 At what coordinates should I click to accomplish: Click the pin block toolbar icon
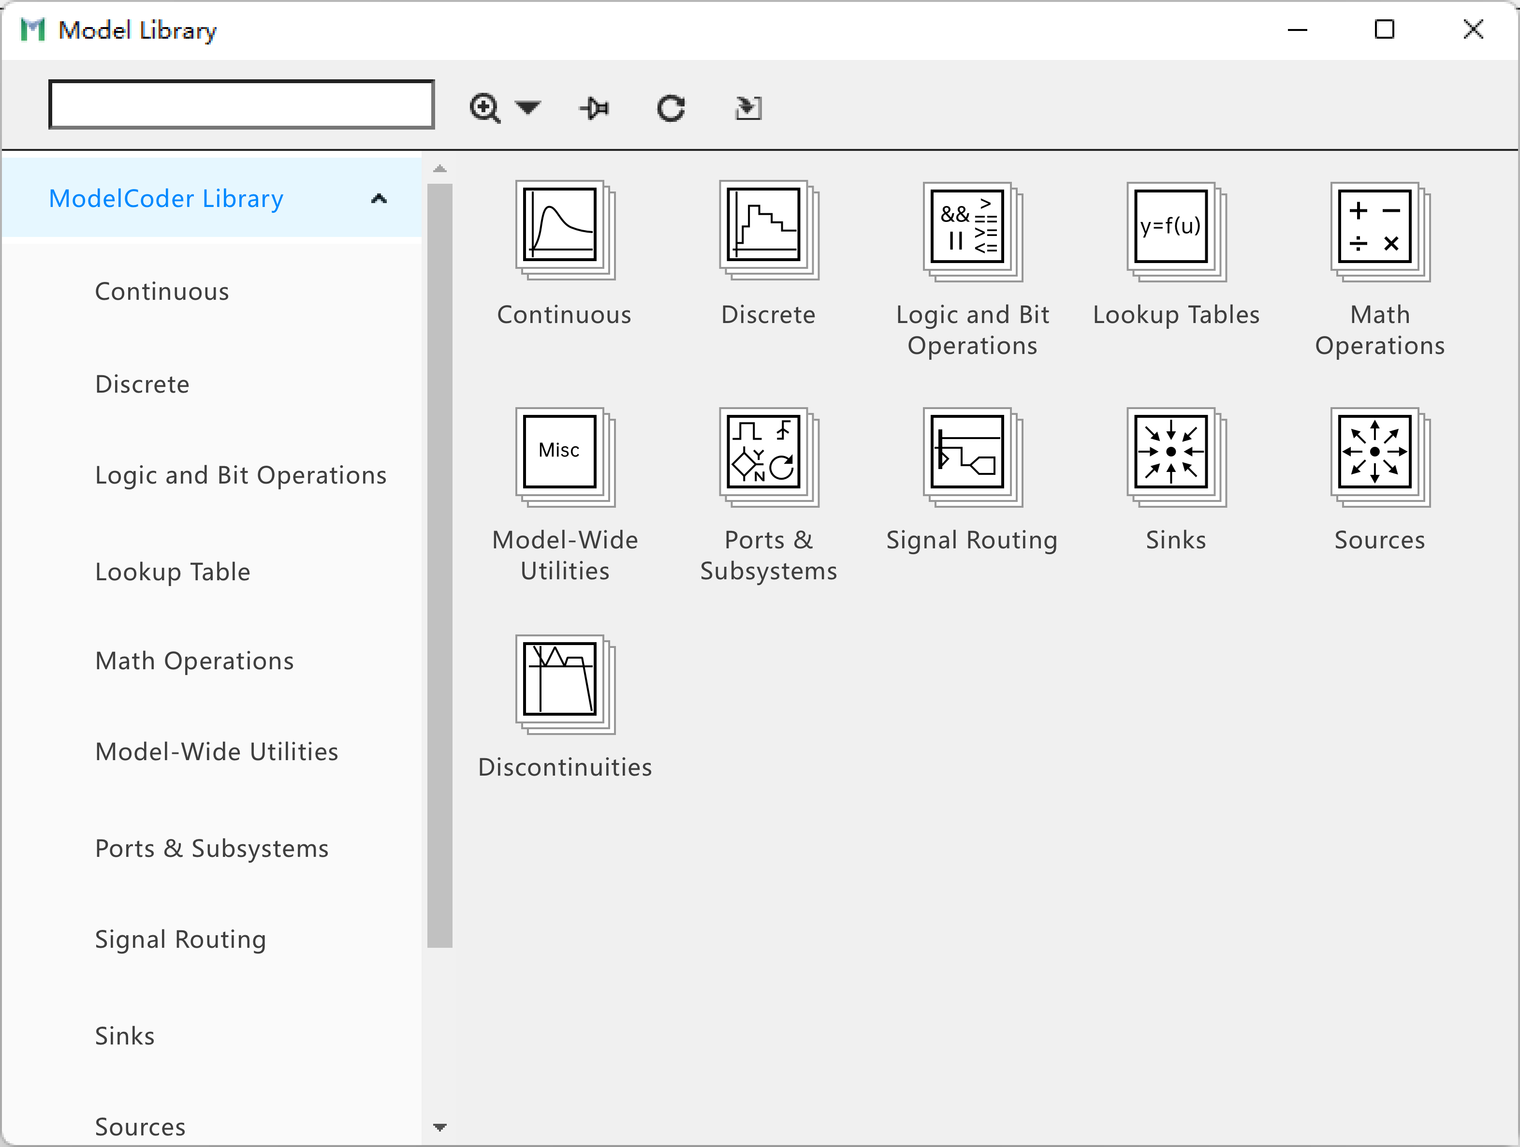pos(594,109)
